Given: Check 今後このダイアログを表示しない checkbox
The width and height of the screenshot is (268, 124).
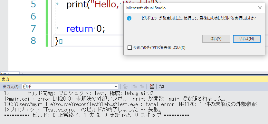Looking at the screenshot, I should pos(129,48).
